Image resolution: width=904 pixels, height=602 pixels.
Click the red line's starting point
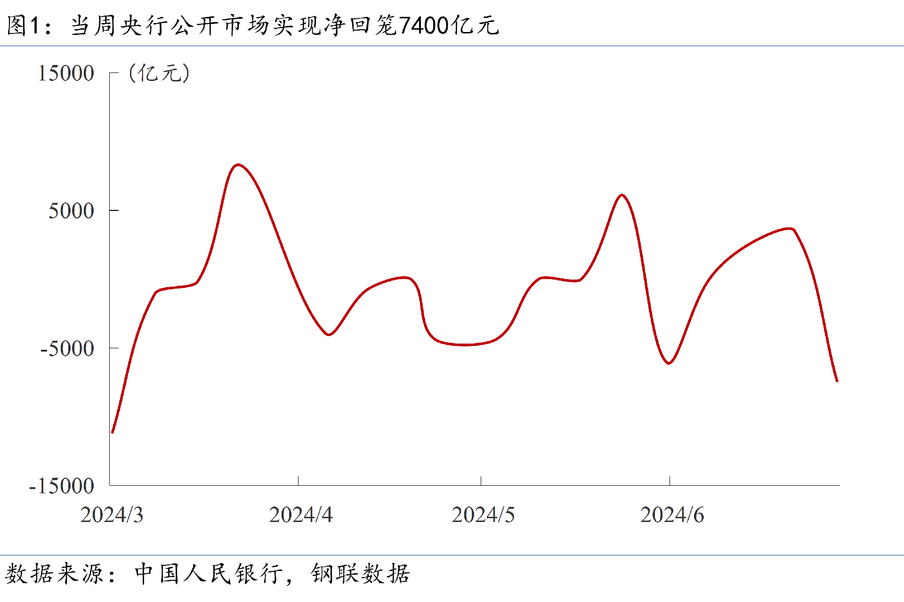tap(113, 432)
